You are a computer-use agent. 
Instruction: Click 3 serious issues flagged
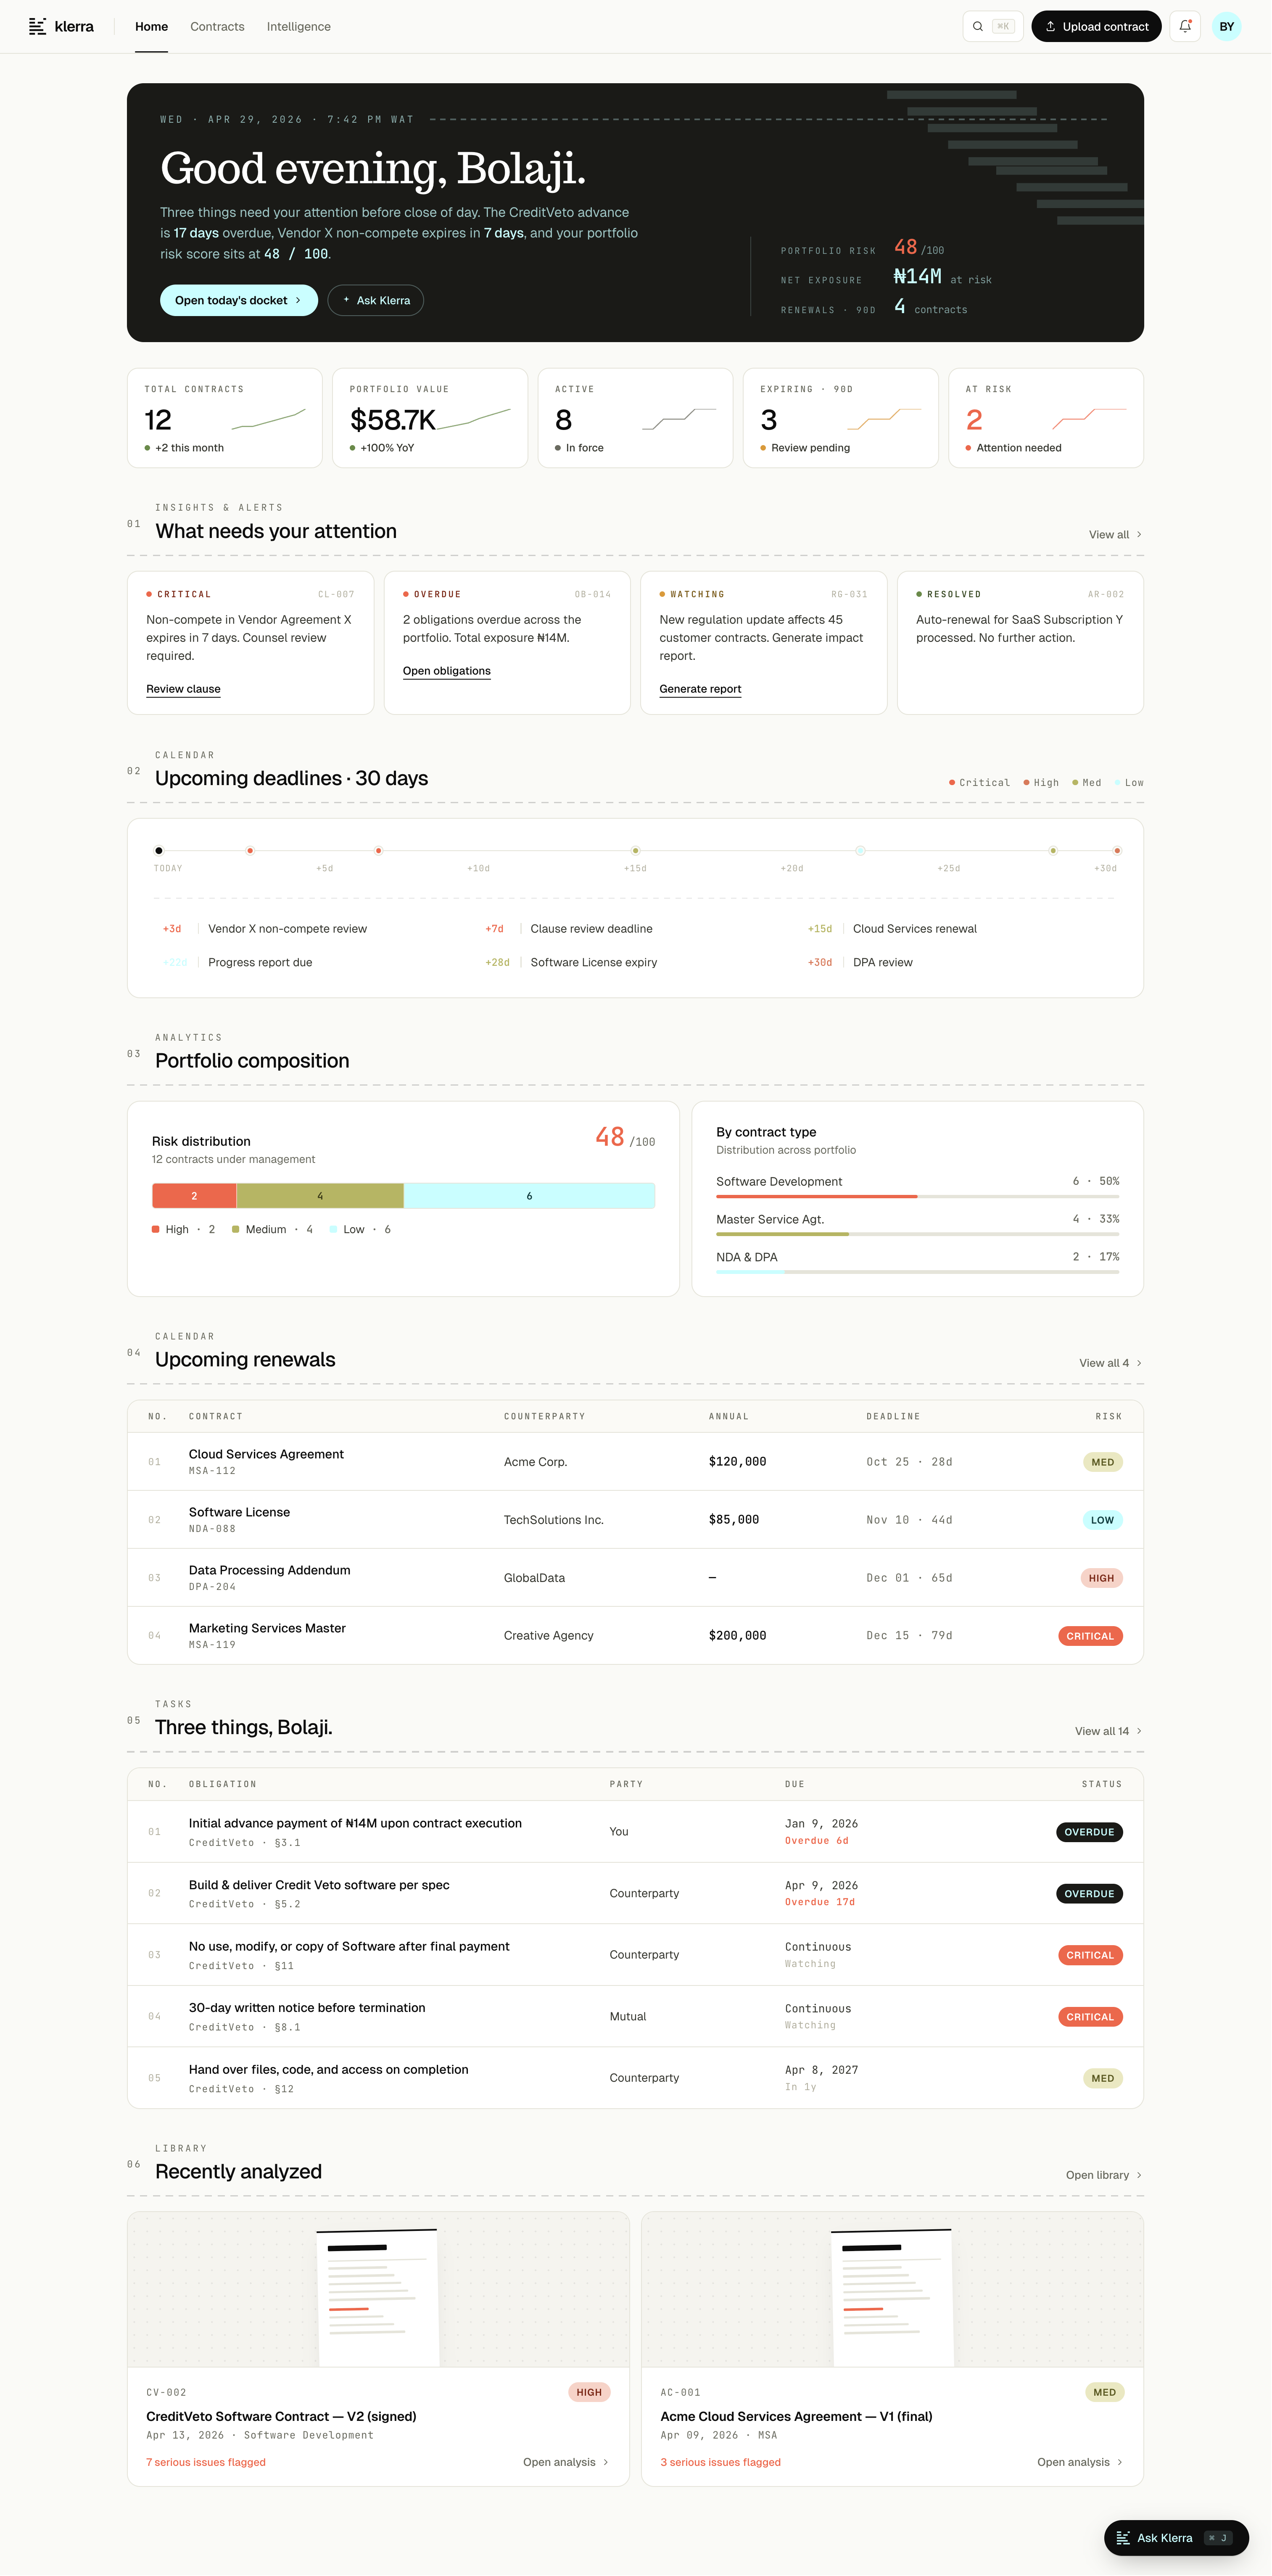tap(720, 2462)
